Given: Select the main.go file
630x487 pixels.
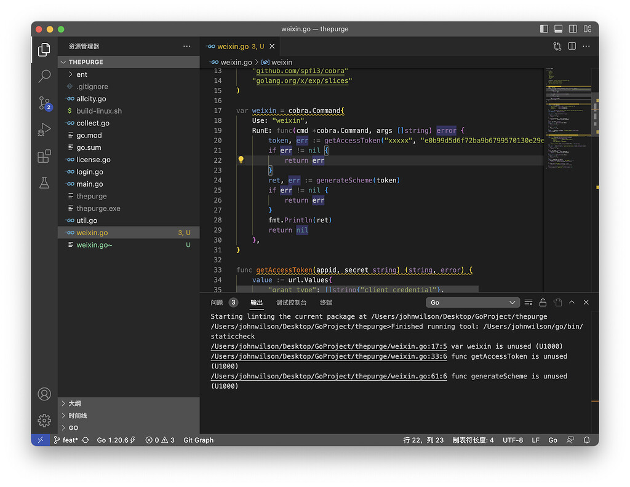Looking at the screenshot, I should click(x=92, y=184).
